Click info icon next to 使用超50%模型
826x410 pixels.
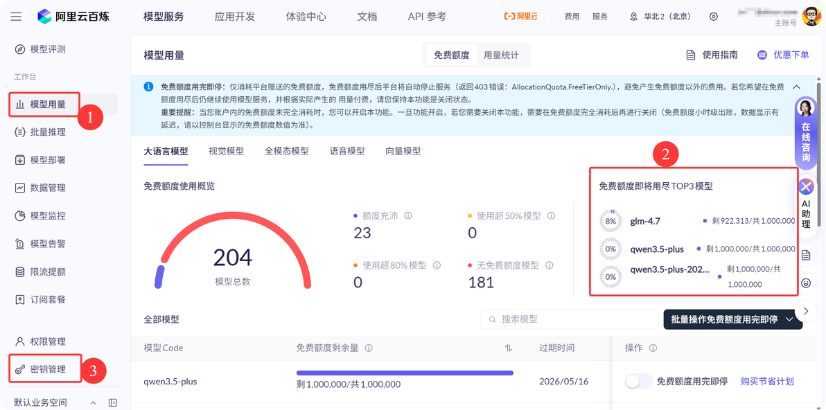click(x=551, y=216)
